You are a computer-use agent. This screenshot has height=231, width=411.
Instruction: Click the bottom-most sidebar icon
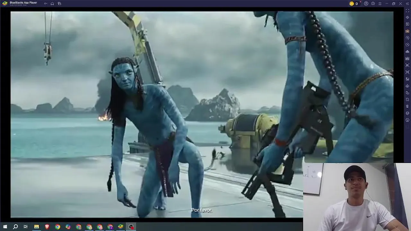[407, 120]
